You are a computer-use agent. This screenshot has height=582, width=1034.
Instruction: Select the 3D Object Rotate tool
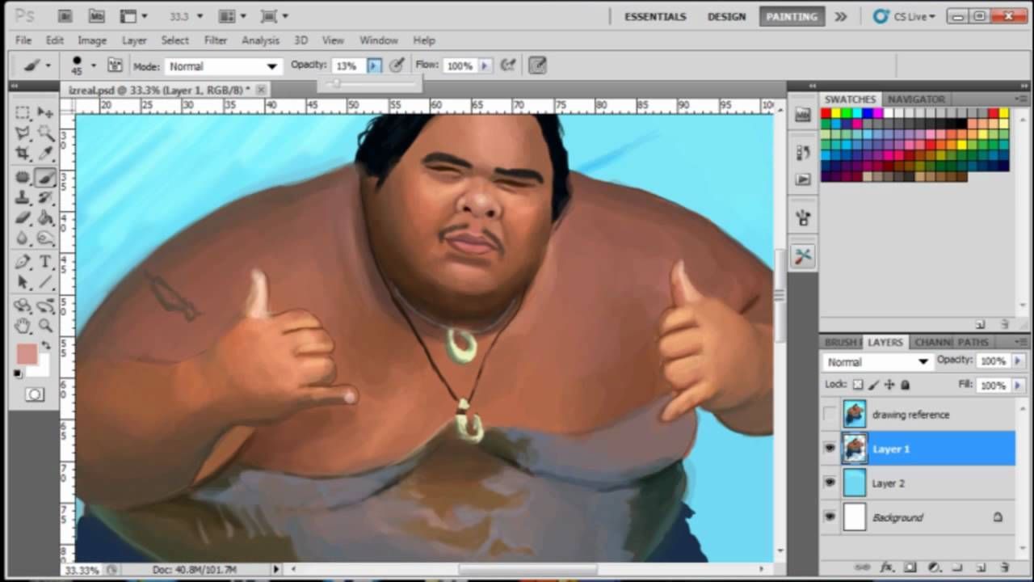(x=23, y=306)
